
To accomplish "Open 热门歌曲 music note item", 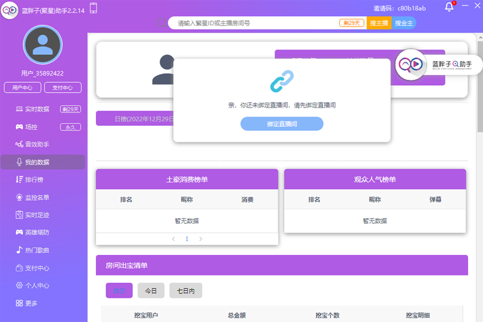I will [x=36, y=250].
